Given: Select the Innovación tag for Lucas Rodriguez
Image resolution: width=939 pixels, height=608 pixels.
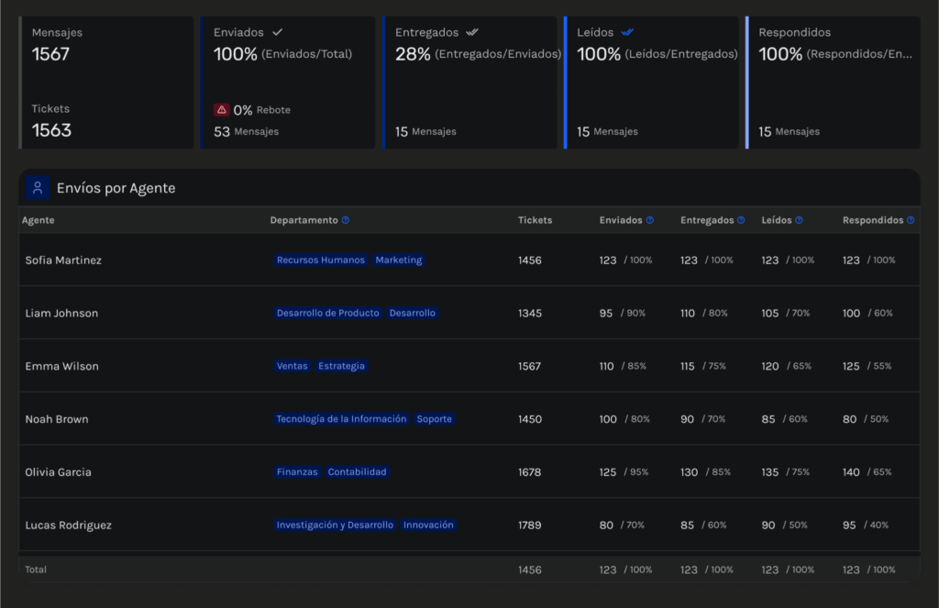Looking at the screenshot, I should click(x=428, y=525).
